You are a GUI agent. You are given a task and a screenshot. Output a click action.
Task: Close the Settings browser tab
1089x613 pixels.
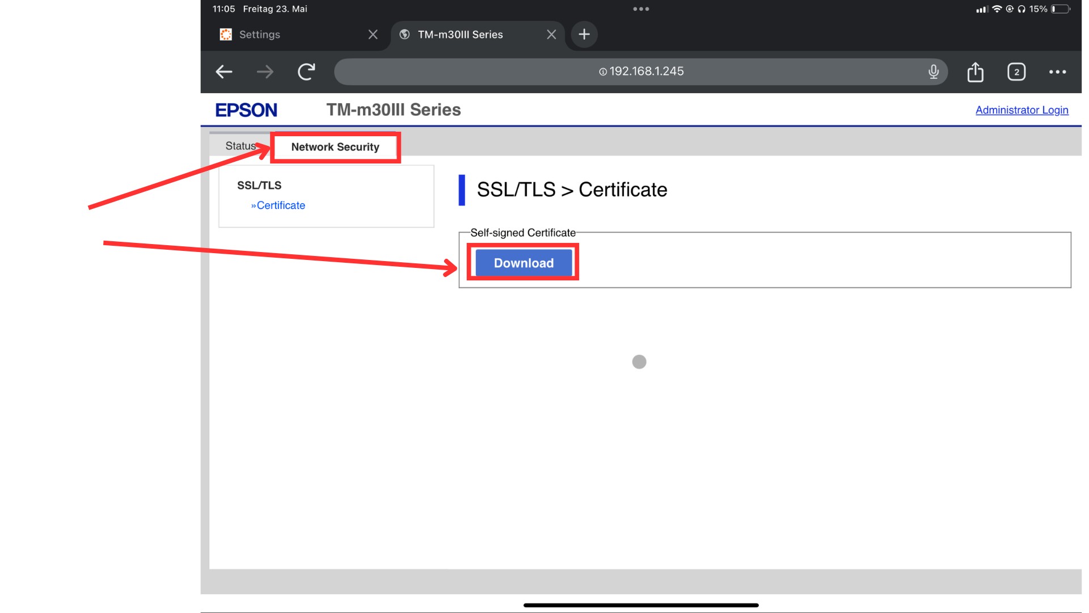pos(373,34)
